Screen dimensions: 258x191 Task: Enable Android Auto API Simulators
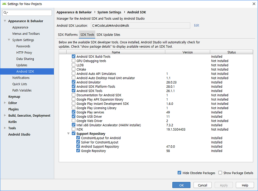73,74
